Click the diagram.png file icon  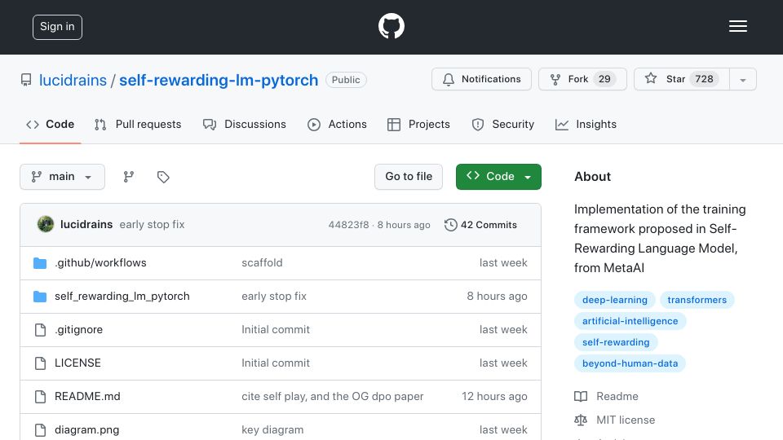[x=41, y=430]
